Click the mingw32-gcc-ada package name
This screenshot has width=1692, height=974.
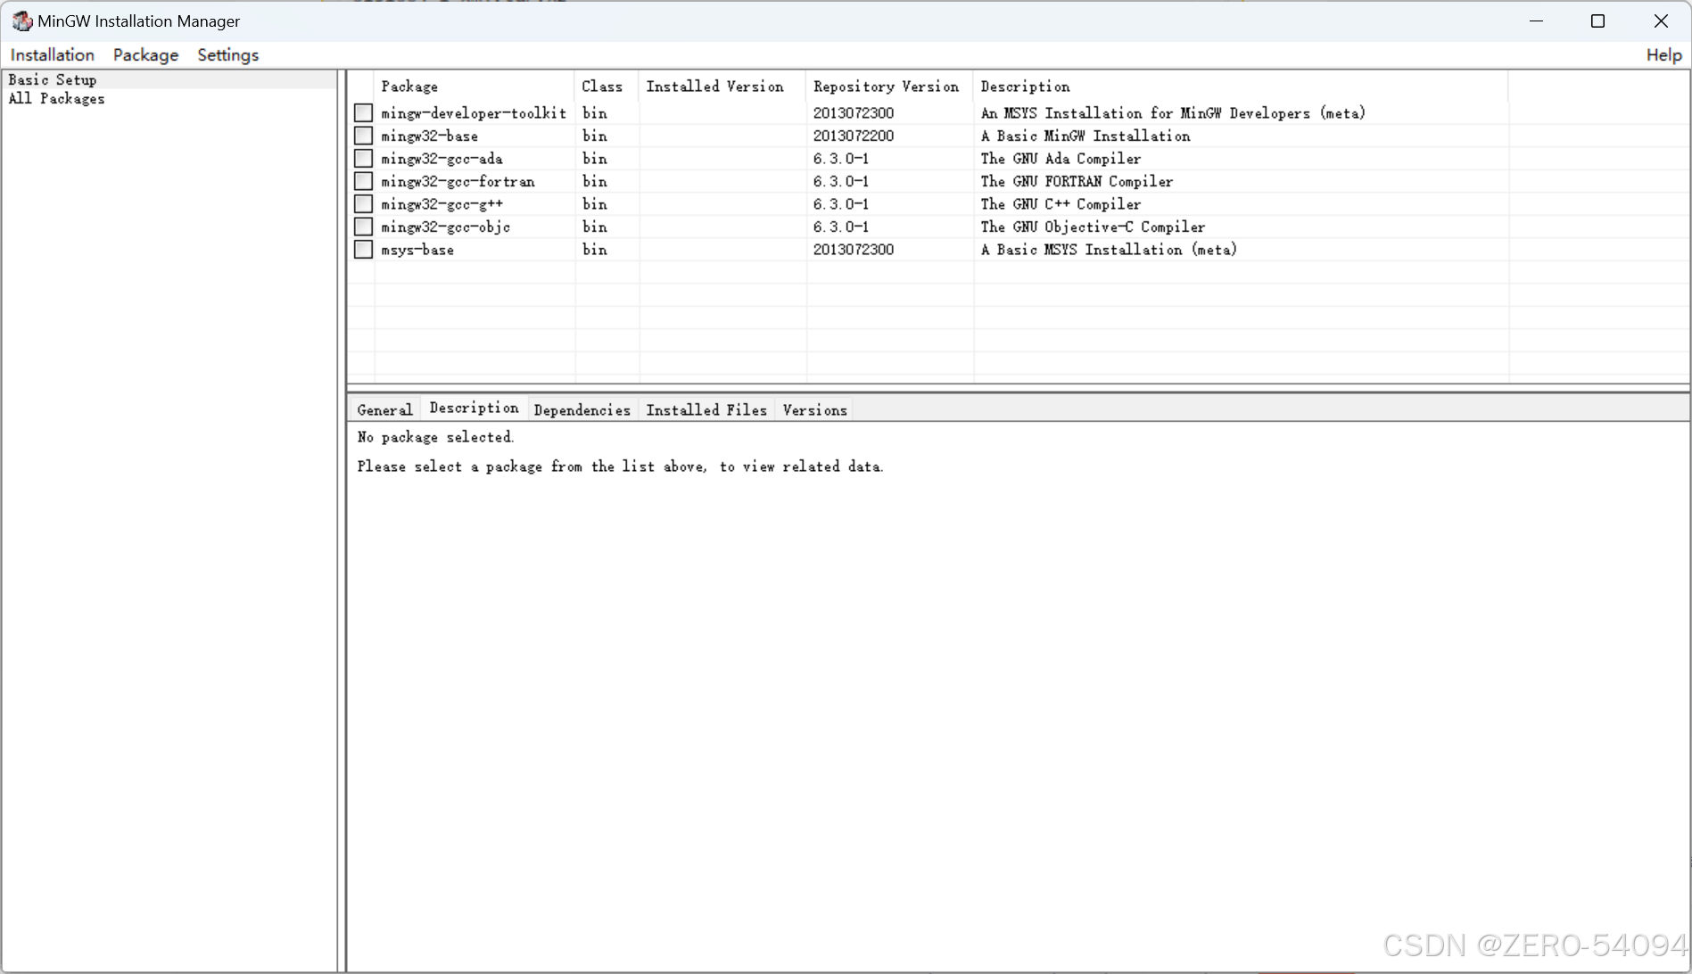coord(442,159)
